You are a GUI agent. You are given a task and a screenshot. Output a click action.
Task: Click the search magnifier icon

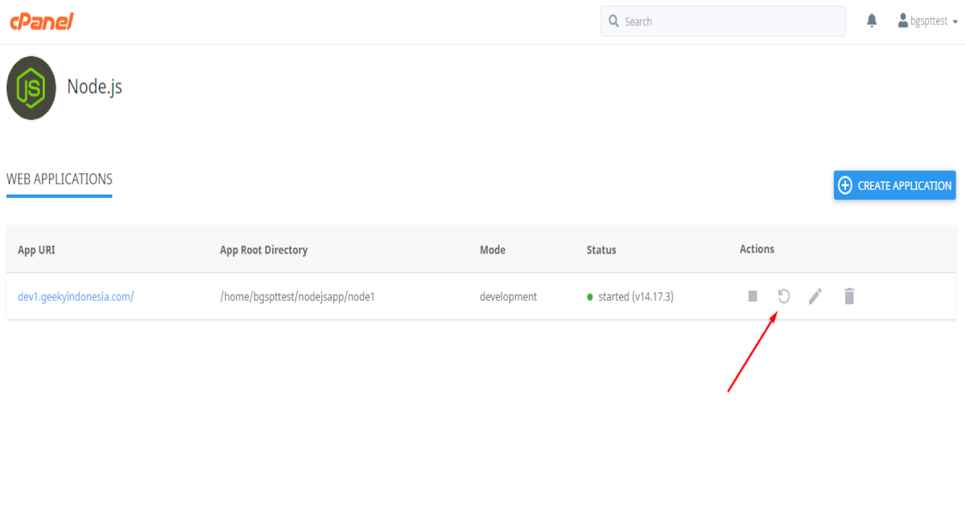pos(614,21)
